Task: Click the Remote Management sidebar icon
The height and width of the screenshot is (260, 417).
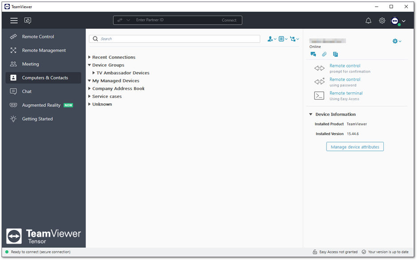Action: (13, 50)
